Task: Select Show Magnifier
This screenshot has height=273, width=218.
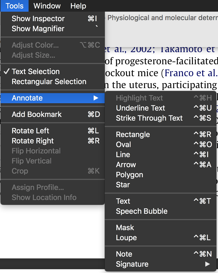Action: pos(38,29)
